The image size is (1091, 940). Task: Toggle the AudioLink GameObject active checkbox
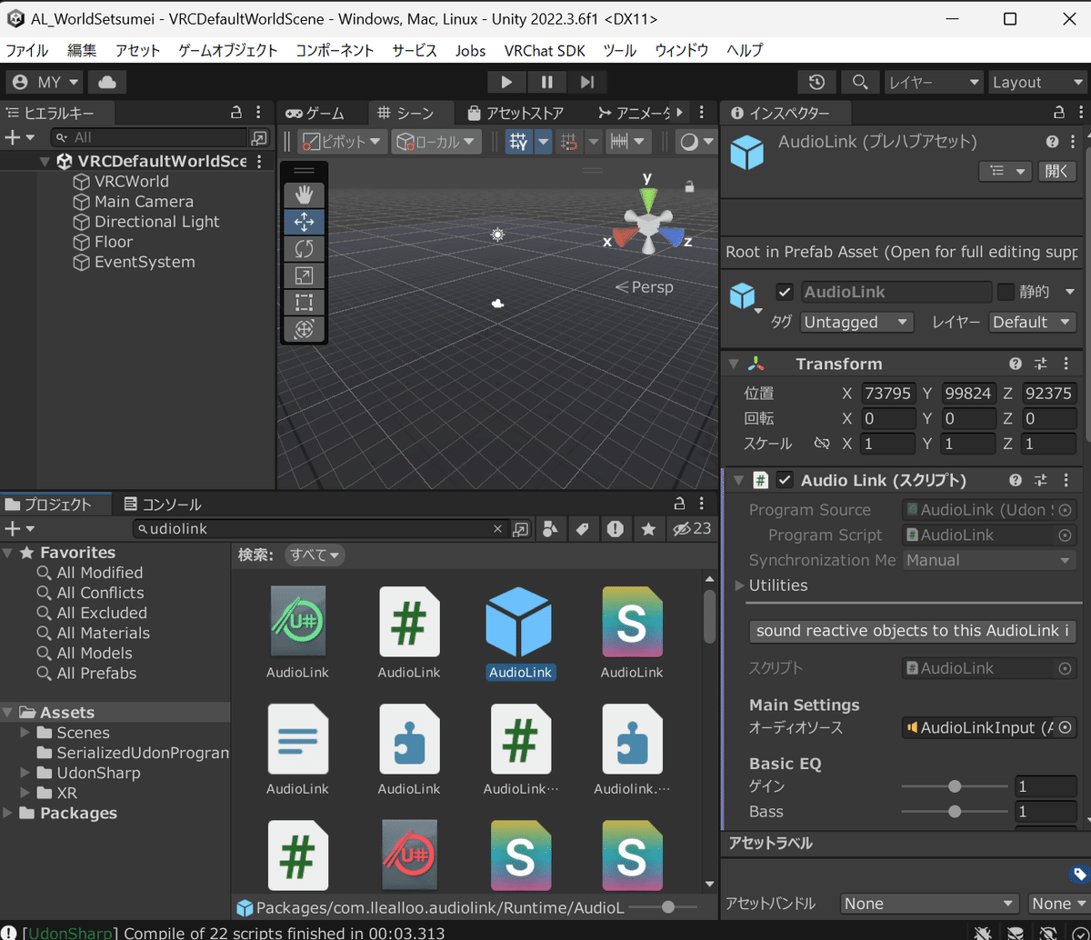point(785,292)
